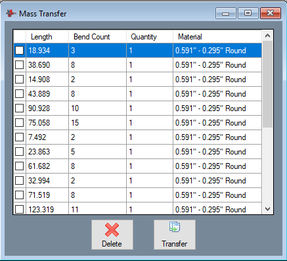Click the Transfer button
Image resolution: width=287 pixels, height=261 pixels.
point(175,235)
